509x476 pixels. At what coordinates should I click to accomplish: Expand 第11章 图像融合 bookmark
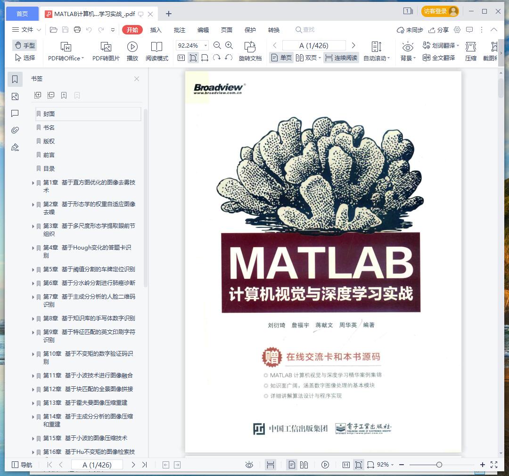click(33, 376)
